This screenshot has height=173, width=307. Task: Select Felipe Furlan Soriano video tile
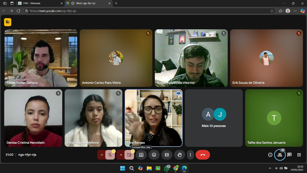(x=41, y=58)
